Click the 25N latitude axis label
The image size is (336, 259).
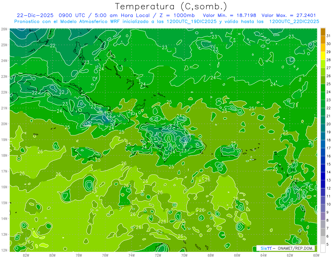click(x=4, y=45)
